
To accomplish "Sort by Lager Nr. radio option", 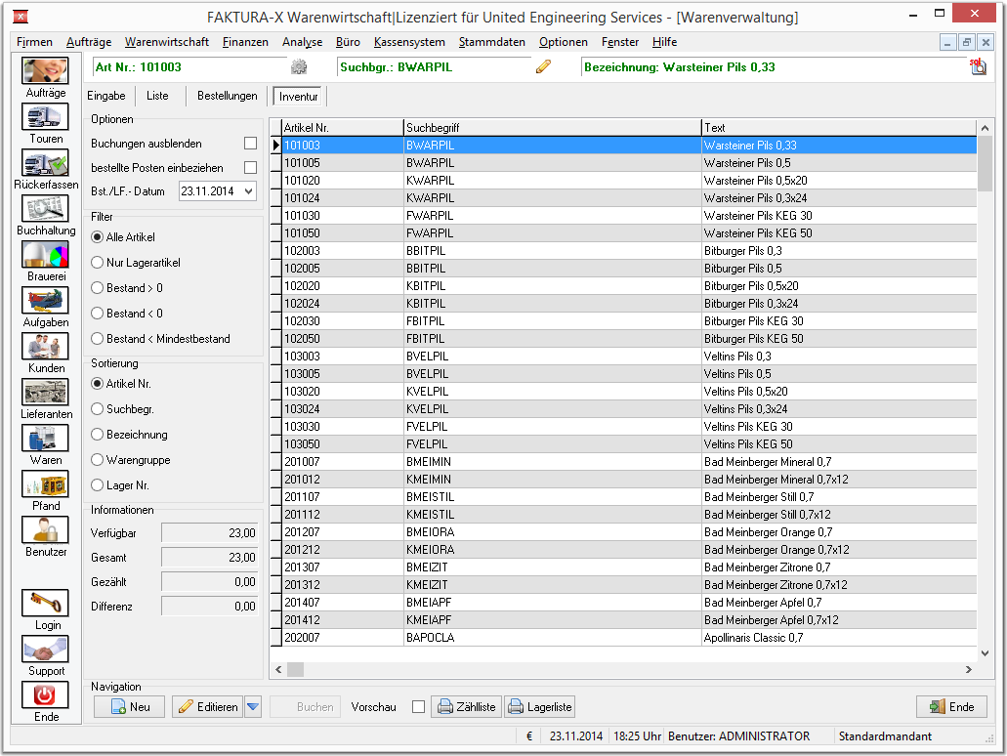I will coord(98,484).
